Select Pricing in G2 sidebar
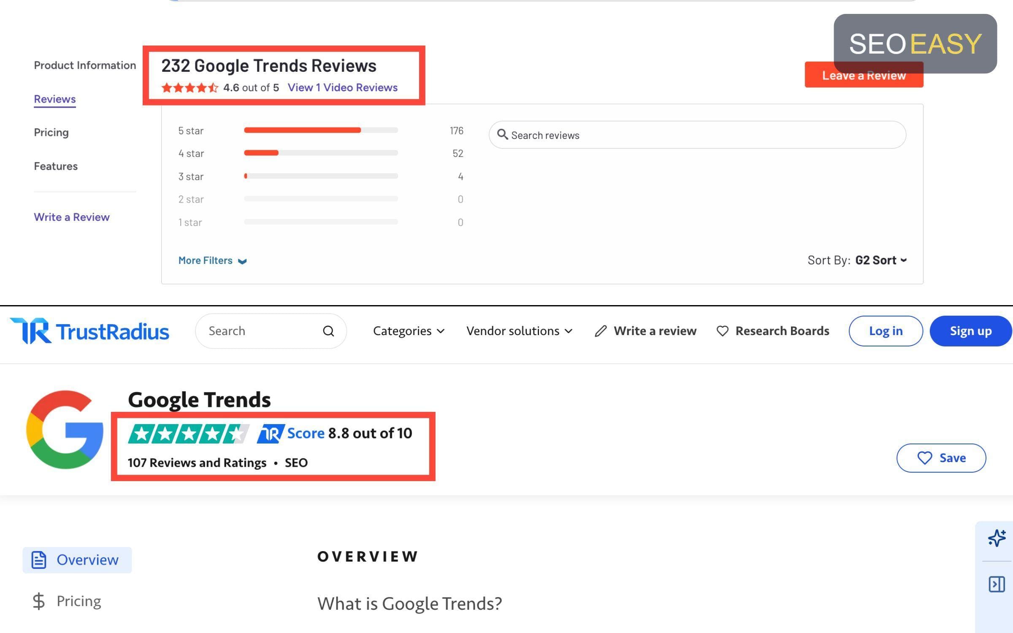This screenshot has height=633, width=1013. (51, 133)
